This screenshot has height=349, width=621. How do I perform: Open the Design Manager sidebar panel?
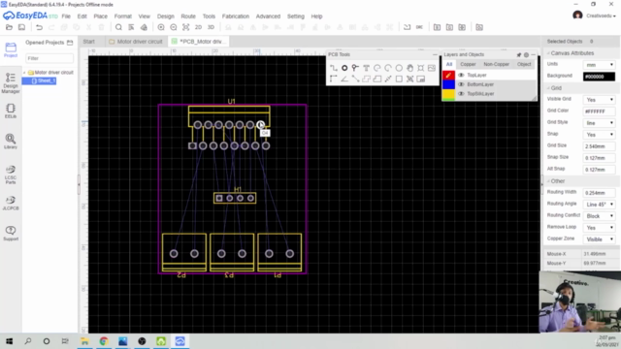pos(11,83)
